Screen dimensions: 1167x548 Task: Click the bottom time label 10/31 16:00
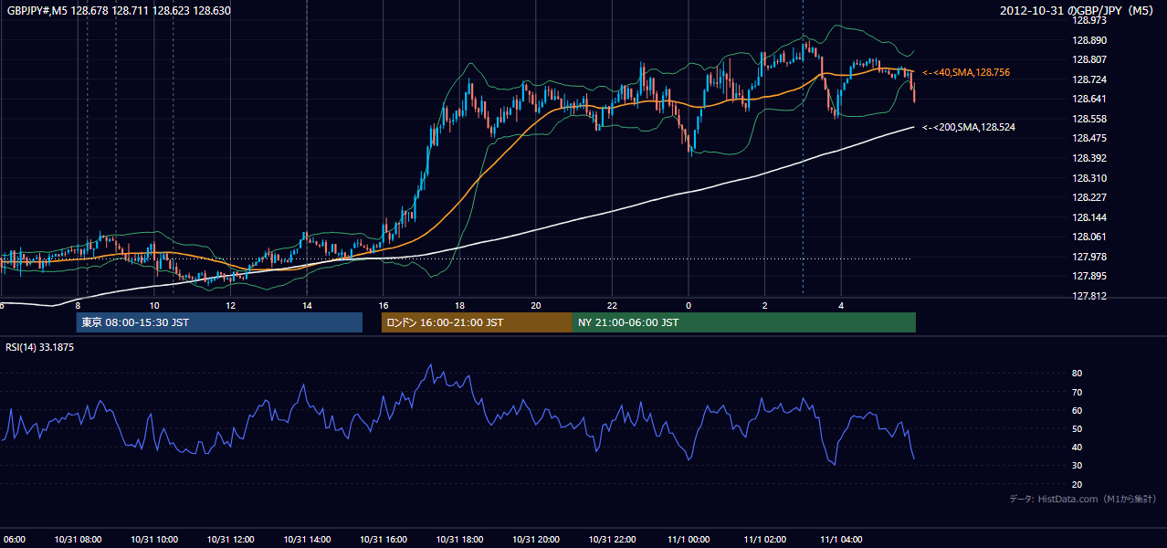[384, 539]
